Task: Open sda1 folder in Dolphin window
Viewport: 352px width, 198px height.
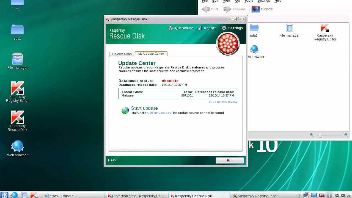Action: [254, 31]
